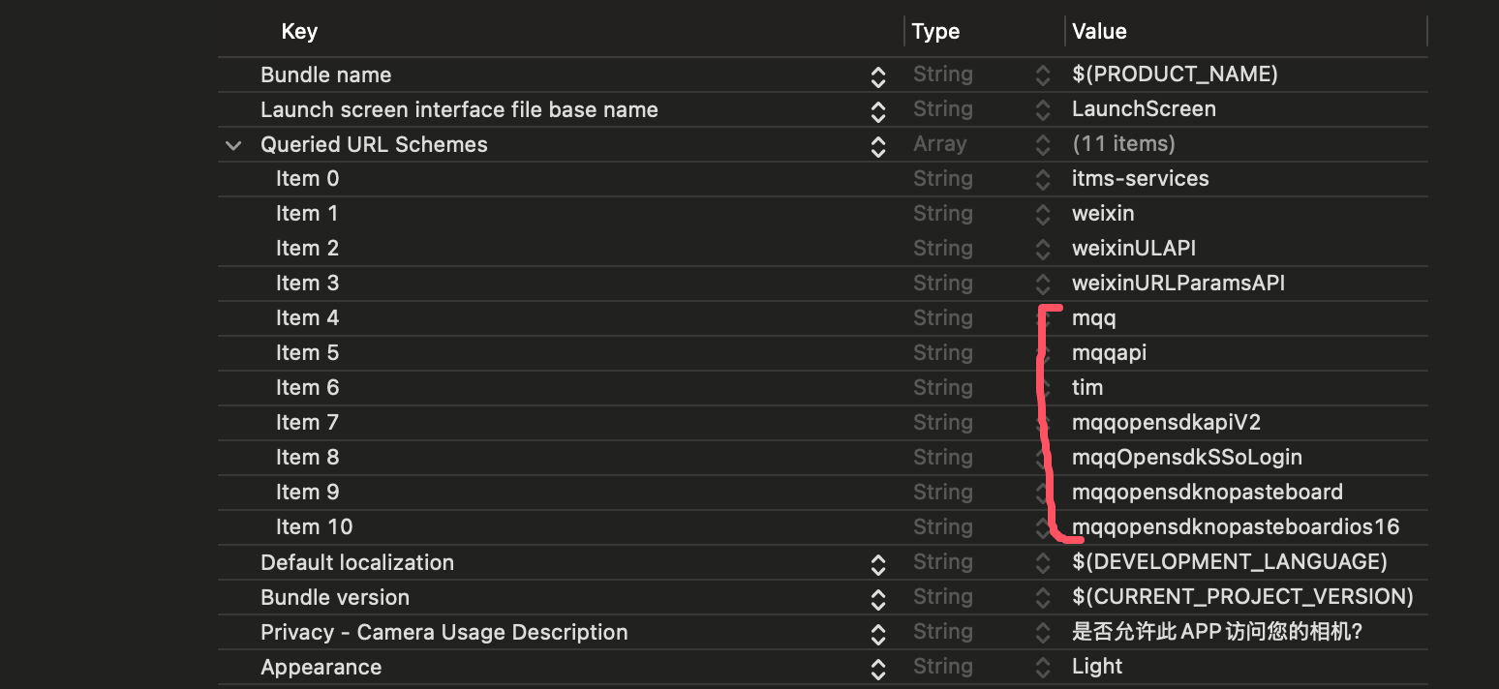Viewport: 1499px width, 689px height.
Task: Change type stepper of Camera Usage Description
Action: pos(1042,633)
